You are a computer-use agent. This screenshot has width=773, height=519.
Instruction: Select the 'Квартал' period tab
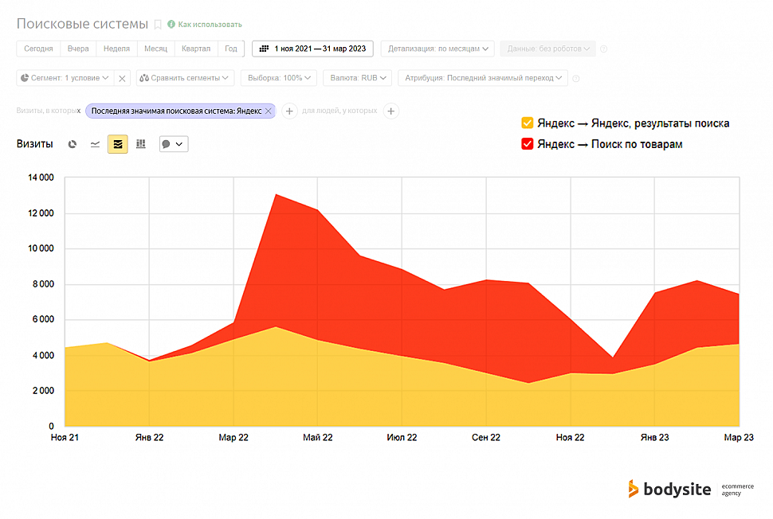pos(196,49)
